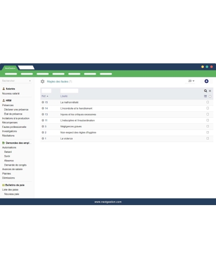Open Absence under Autorisations
Screen dimensions: 216x269
click(x=9, y=161)
